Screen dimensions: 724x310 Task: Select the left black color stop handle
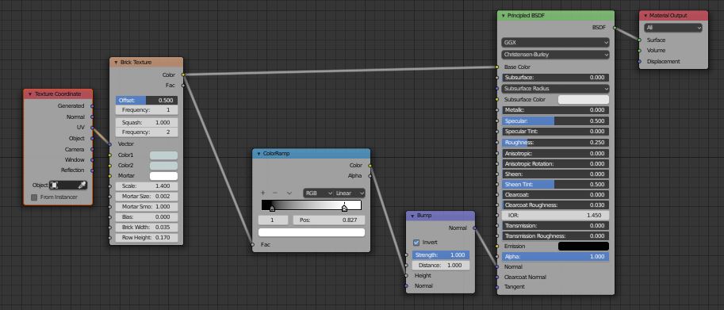273,209
